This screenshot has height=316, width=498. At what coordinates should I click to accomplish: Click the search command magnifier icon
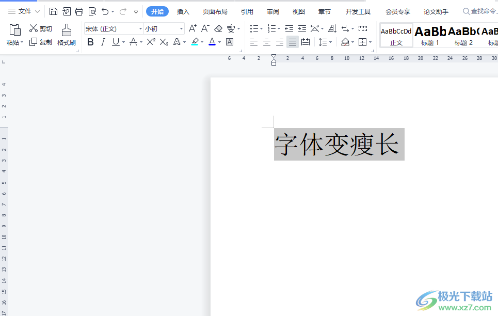tap(466, 11)
